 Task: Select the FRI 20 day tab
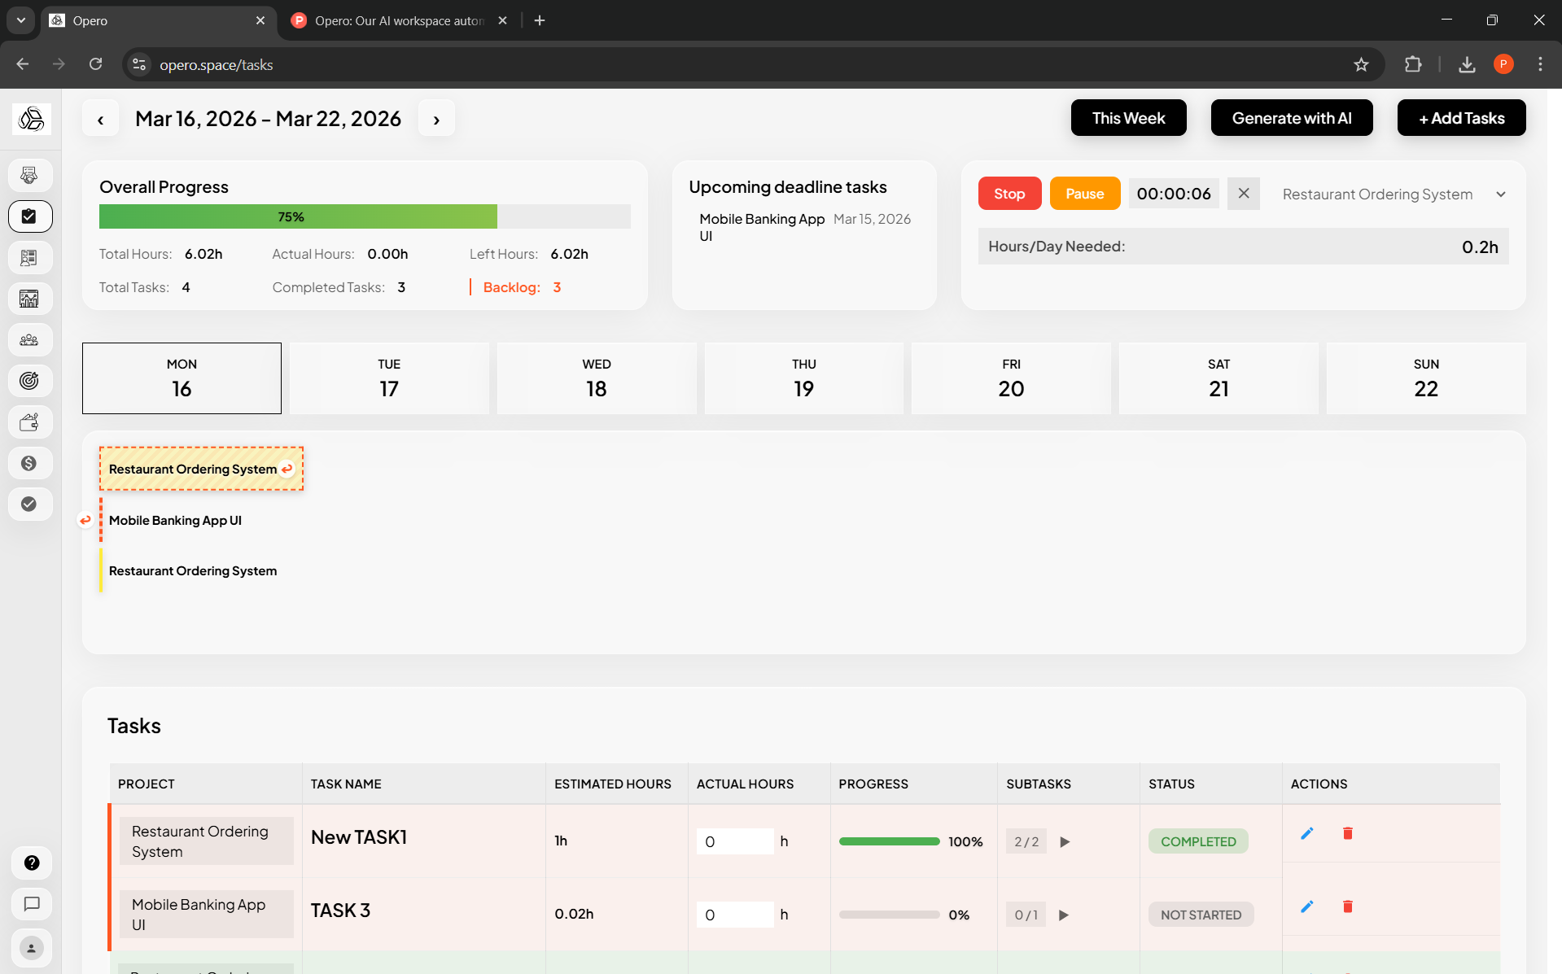pyautogui.click(x=1011, y=378)
